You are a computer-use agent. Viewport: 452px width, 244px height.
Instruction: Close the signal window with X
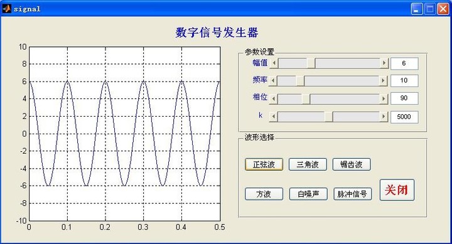(443, 9)
